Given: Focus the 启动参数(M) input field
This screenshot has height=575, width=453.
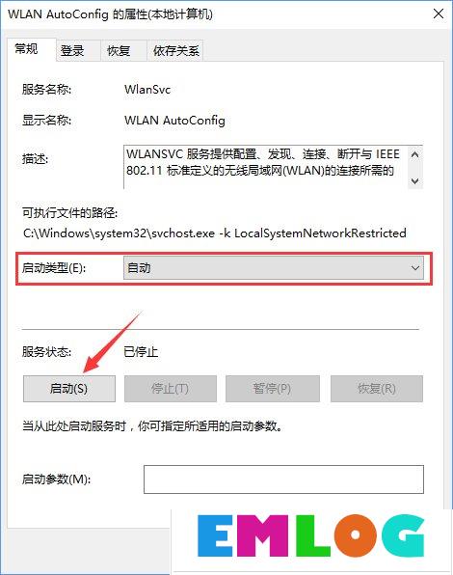Looking at the screenshot, I should 283,479.
